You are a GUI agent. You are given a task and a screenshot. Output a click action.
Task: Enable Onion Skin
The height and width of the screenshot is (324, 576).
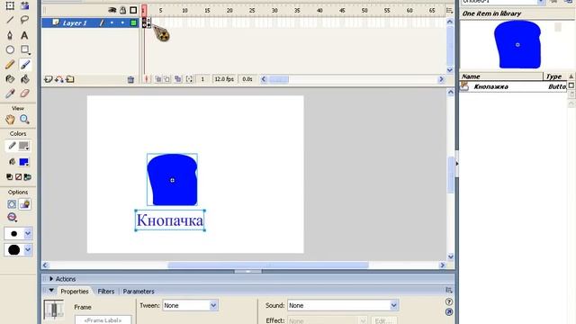point(158,79)
